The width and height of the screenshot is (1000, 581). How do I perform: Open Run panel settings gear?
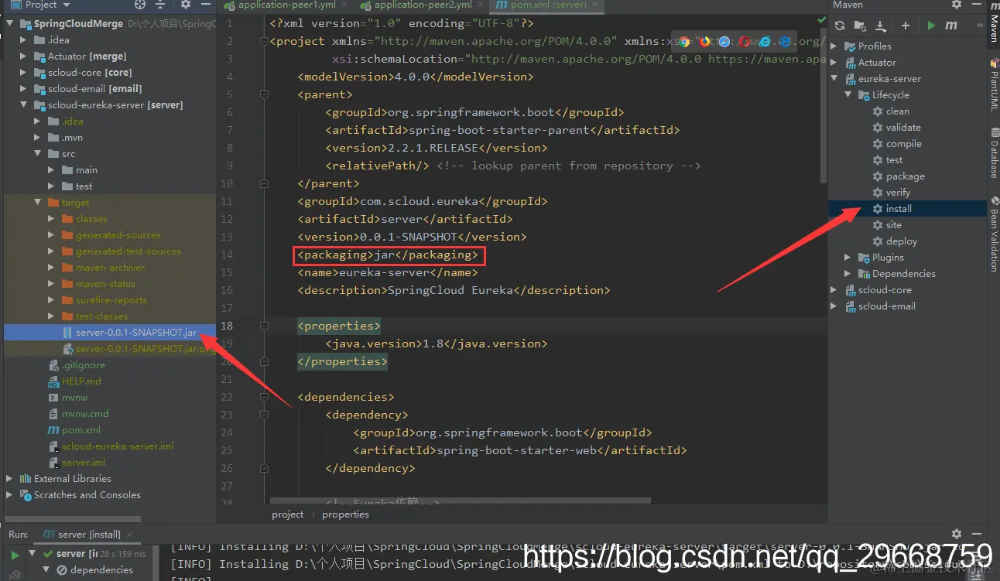point(957,534)
